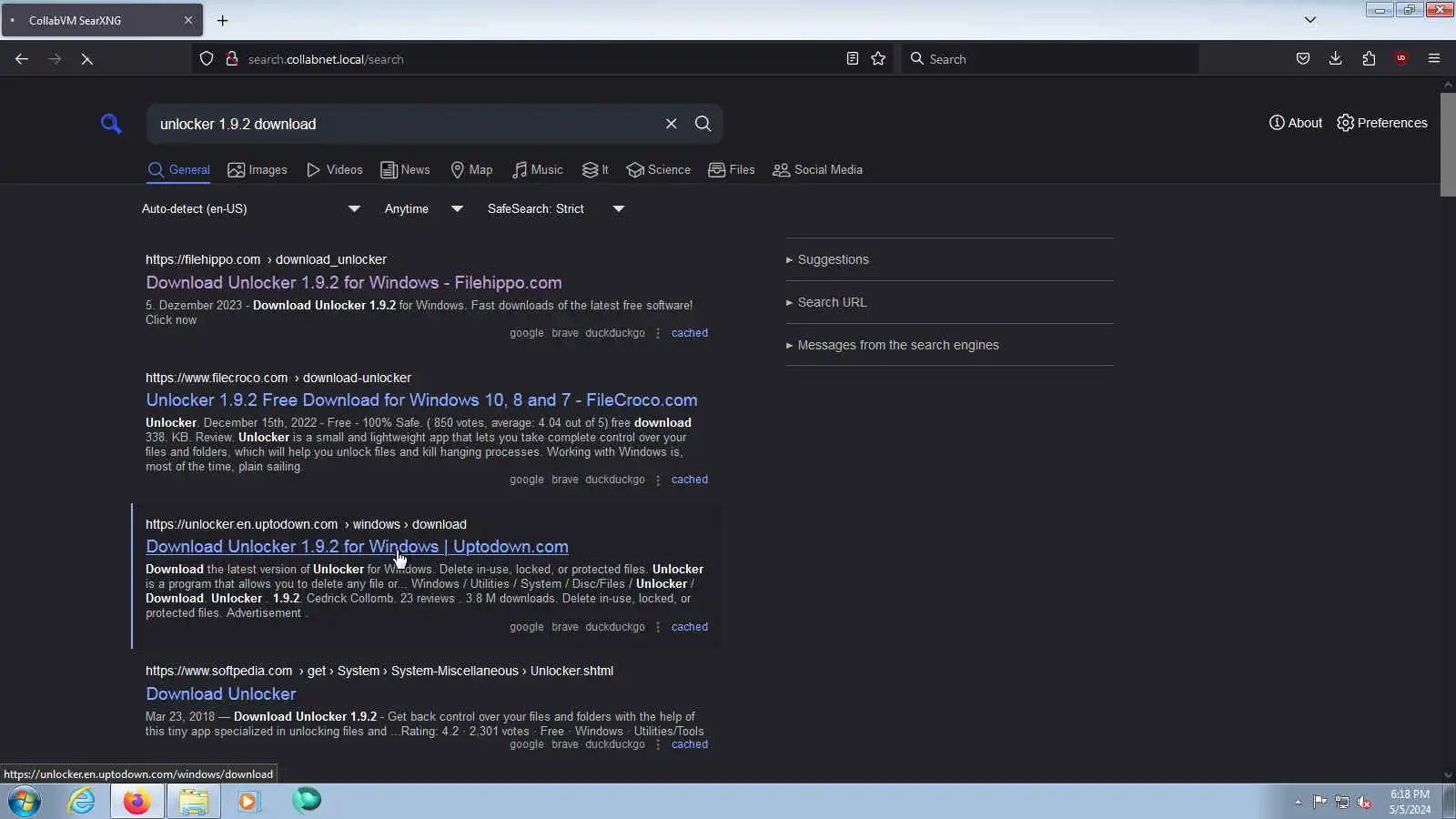
Task: Click the muted volume tray icon
Action: tap(1364, 802)
